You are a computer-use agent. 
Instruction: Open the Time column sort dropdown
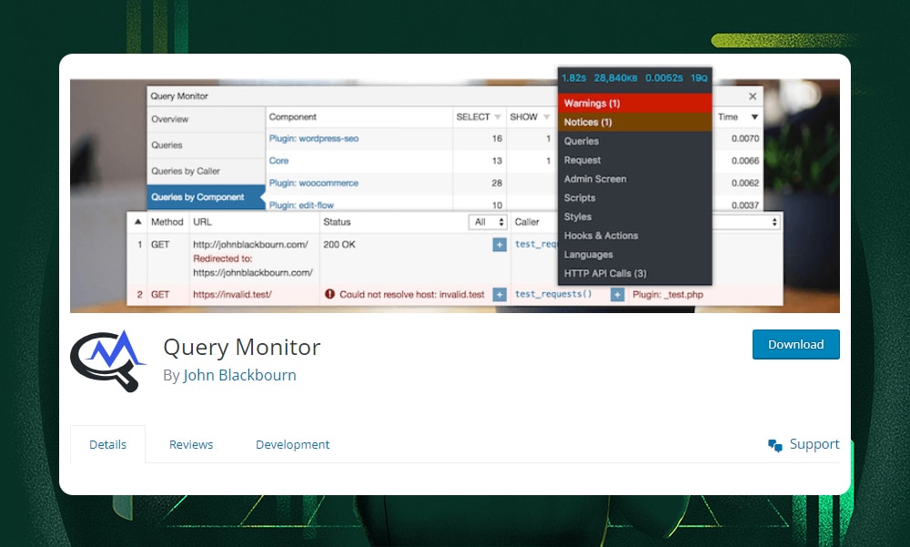[x=754, y=117]
